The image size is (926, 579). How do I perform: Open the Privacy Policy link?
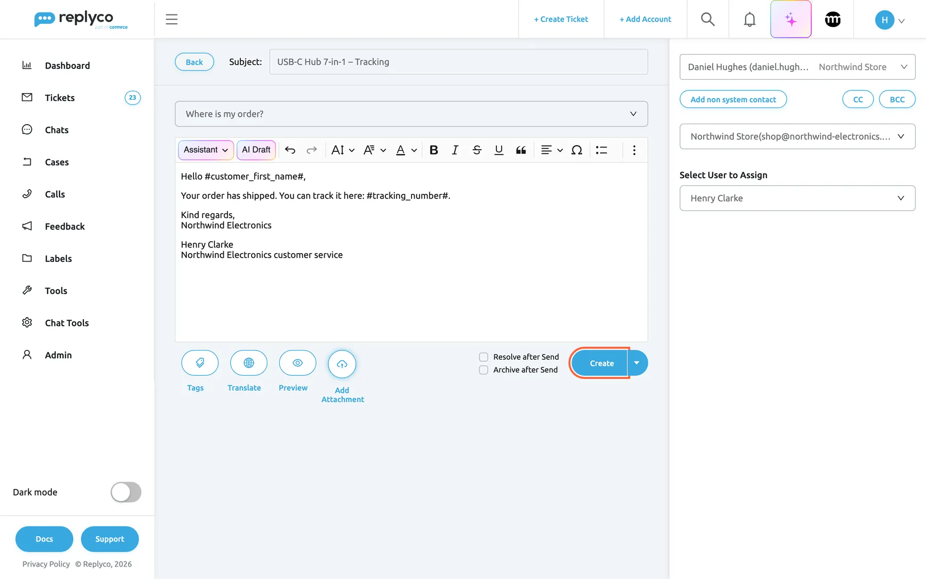tap(46, 564)
